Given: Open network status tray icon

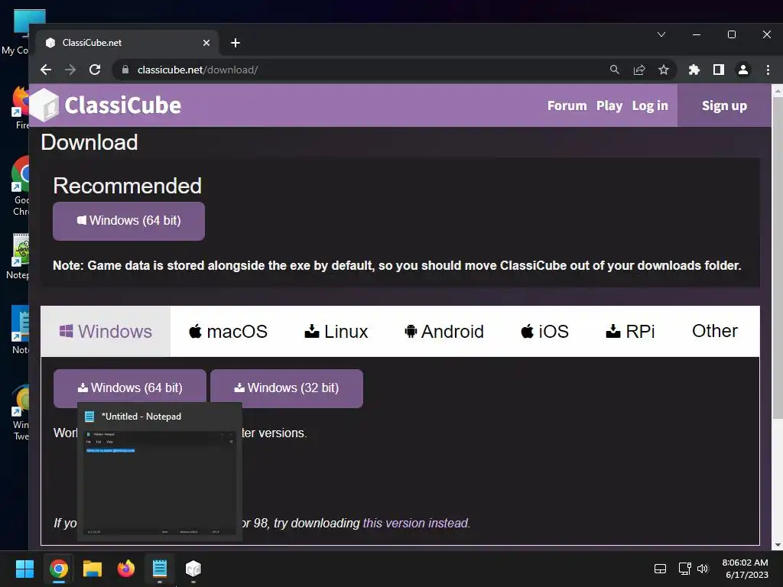Looking at the screenshot, I should 684,569.
